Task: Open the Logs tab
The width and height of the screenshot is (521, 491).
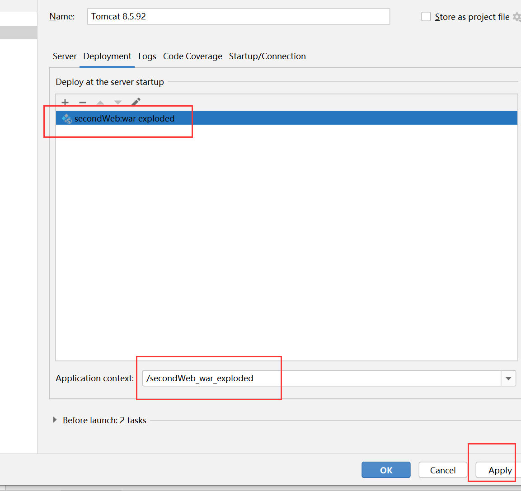Action: coord(147,56)
